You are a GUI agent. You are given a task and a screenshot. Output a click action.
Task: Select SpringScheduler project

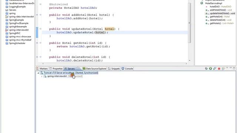(x=17, y=43)
